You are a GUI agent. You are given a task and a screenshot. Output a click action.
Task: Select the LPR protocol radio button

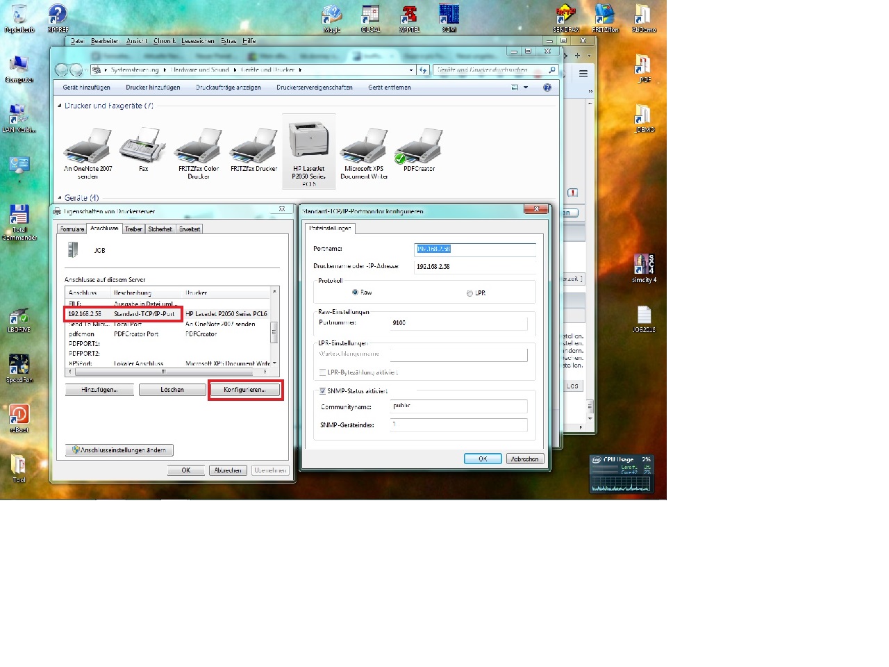(470, 293)
